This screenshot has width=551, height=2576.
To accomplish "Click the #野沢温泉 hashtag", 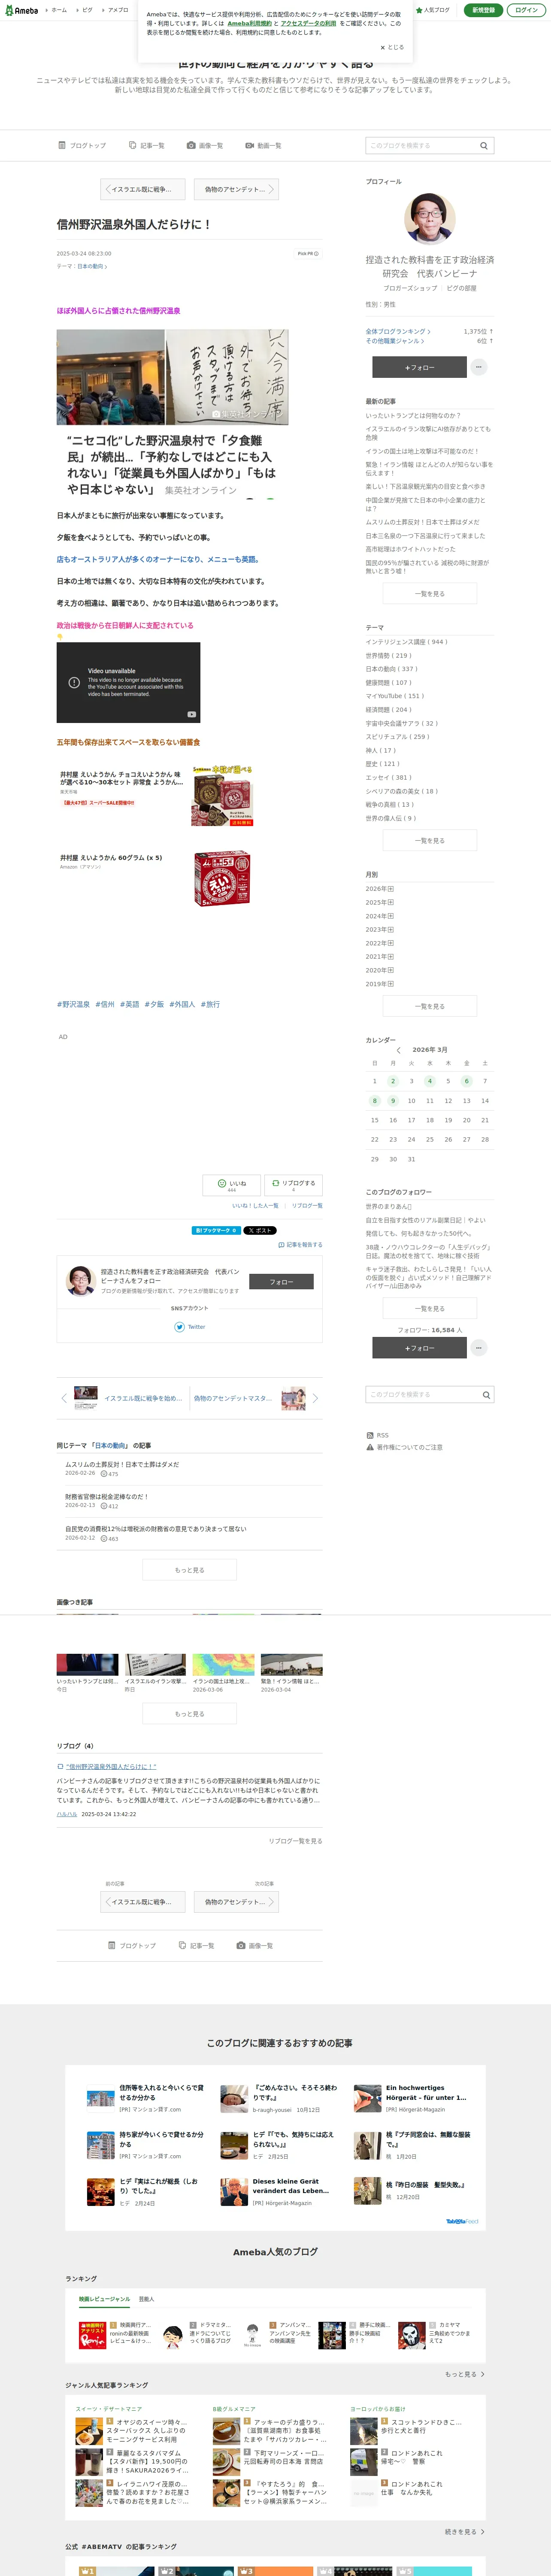I will (x=73, y=1004).
